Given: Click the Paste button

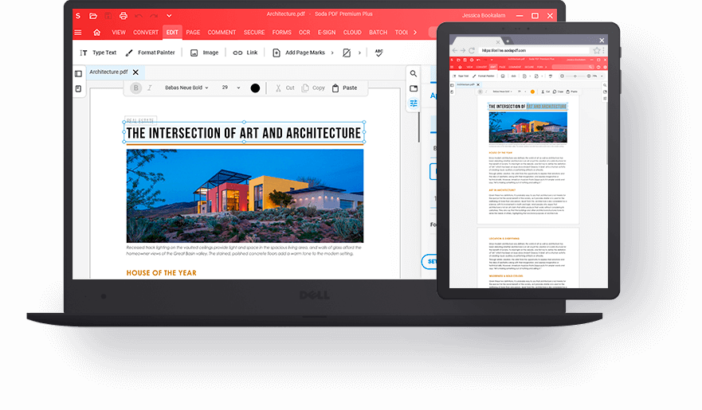Looking at the screenshot, I should point(344,88).
